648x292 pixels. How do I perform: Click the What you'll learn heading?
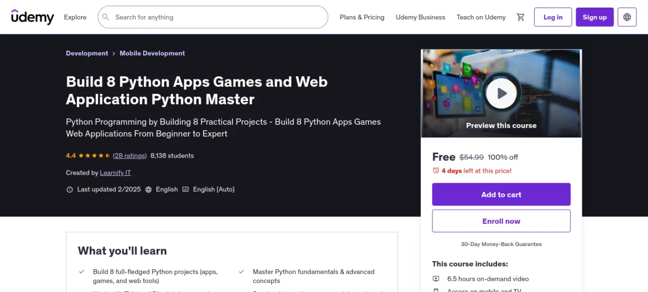pos(122,251)
